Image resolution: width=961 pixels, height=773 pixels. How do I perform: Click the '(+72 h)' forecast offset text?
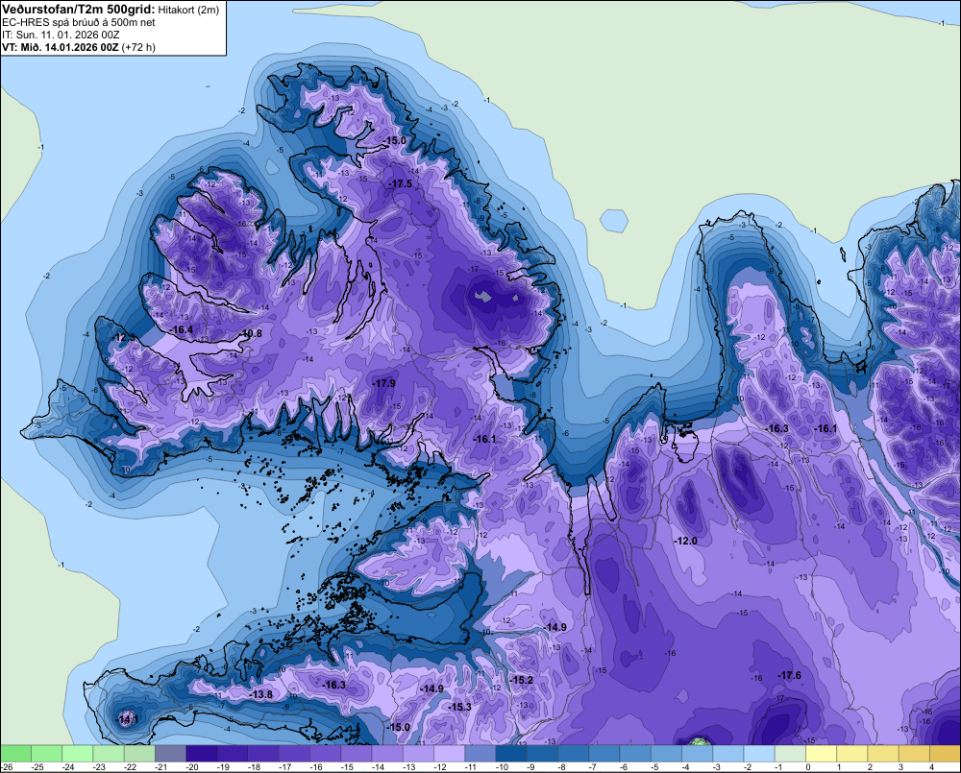coord(138,47)
